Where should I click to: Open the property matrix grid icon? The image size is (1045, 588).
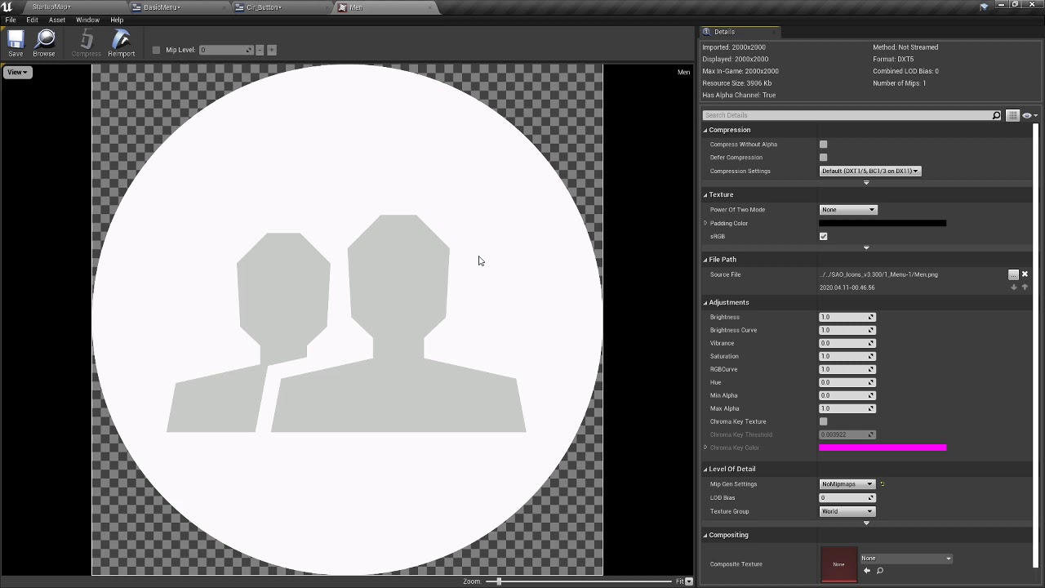tap(1012, 115)
